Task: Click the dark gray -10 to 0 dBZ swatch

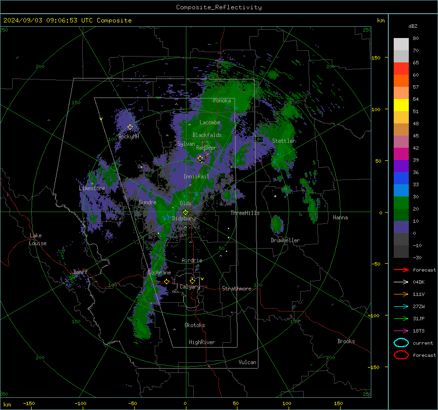Action: pos(401,239)
